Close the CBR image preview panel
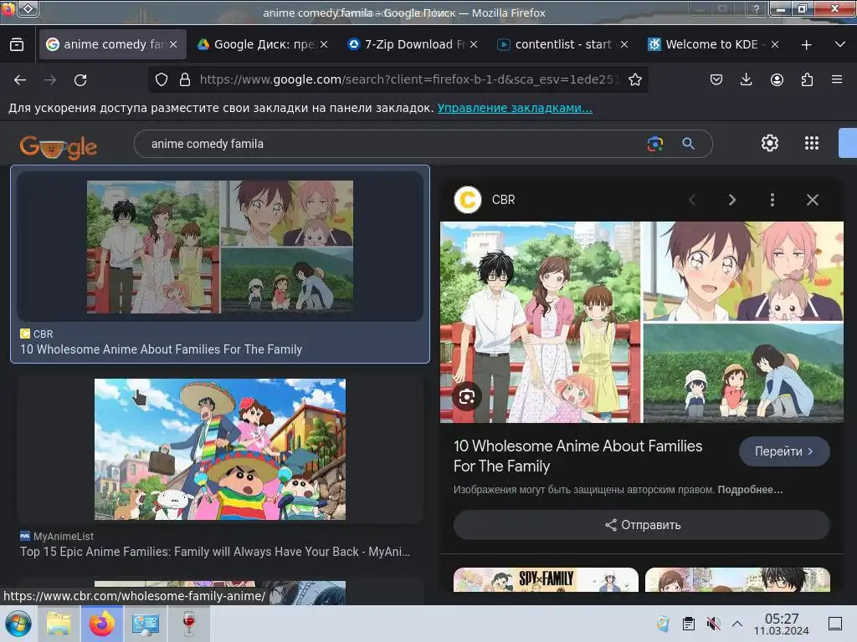The height and width of the screenshot is (642, 857). 812,200
